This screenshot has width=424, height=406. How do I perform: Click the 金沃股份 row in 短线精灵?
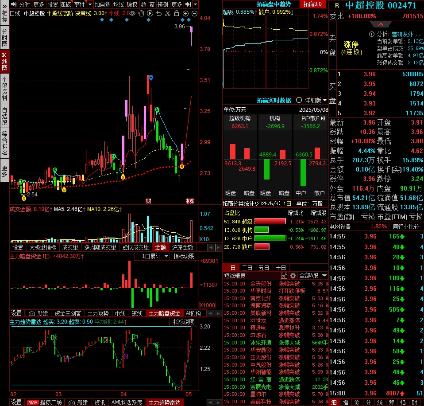[276, 284]
